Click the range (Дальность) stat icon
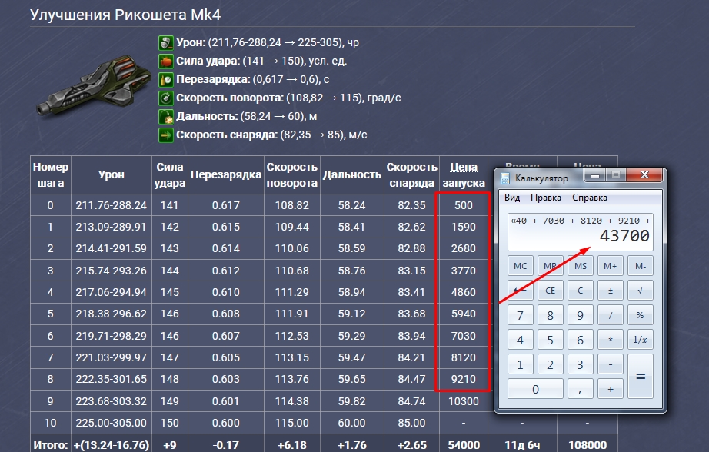Image resolution: width=709 pixels, height=452 pixels. coord(166,117)
